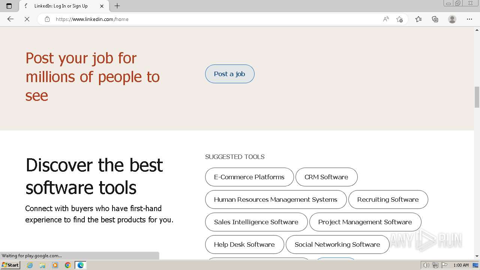The image size is (480, 270).
Task: Open volume control in tray
Action: [426, 265]
